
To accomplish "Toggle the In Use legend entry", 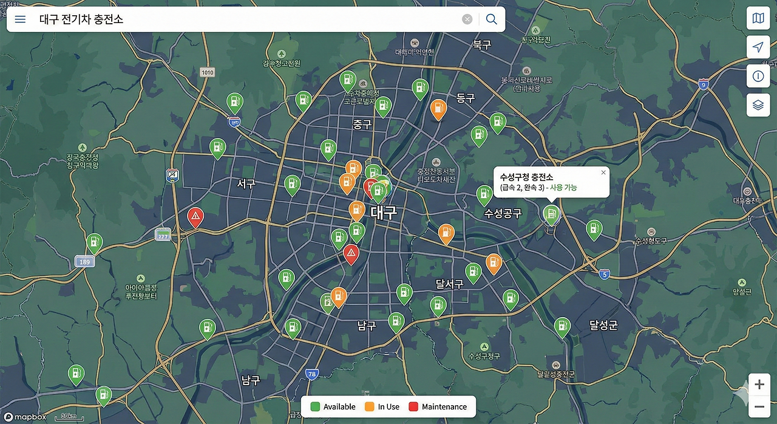I will coord(382,407).
